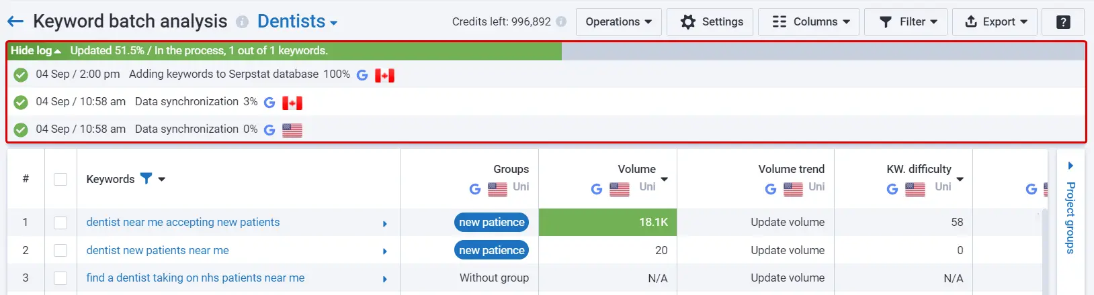This screenshot has width=1094, height=295.
Task: Click the green update progress bar
Action: coord(316,51)
